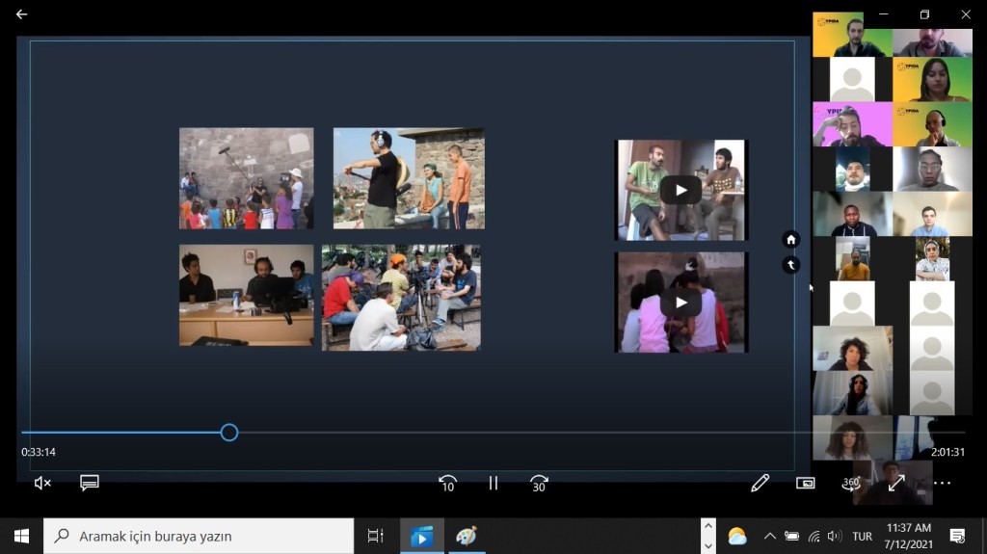Expand the player's more options menu
The height and width of the screenshot is (554, 987).
click(942, 484)
